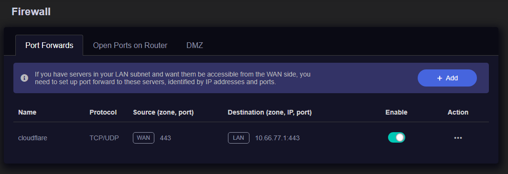Click the info icon in the banner
This screenshot has height=174, width=508.
[24, 78]
